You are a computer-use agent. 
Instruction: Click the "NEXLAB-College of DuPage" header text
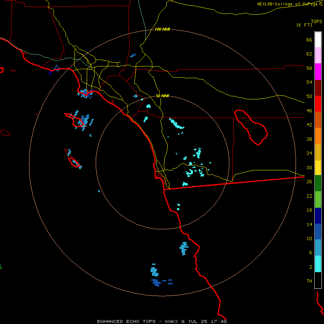tap(288, 4)
